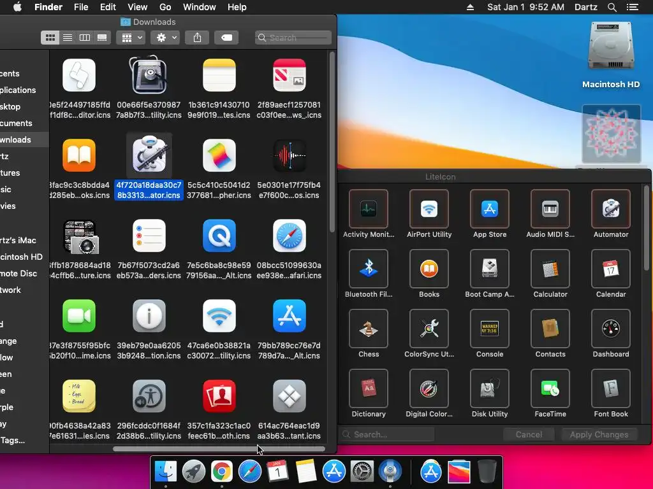Select the Voice Memos waveform .icns file
Image resolution: width=653 pixels, height=489 pixels.
290,155
